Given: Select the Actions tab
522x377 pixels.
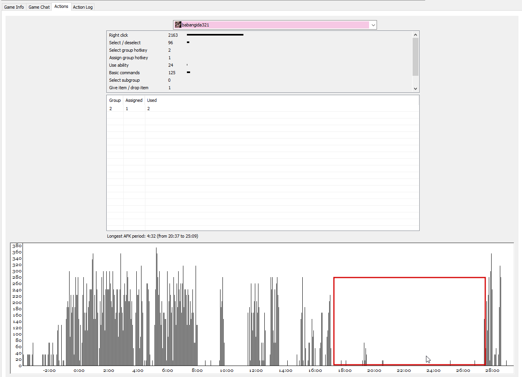Looking at the screenshot, I should (61, 6).
